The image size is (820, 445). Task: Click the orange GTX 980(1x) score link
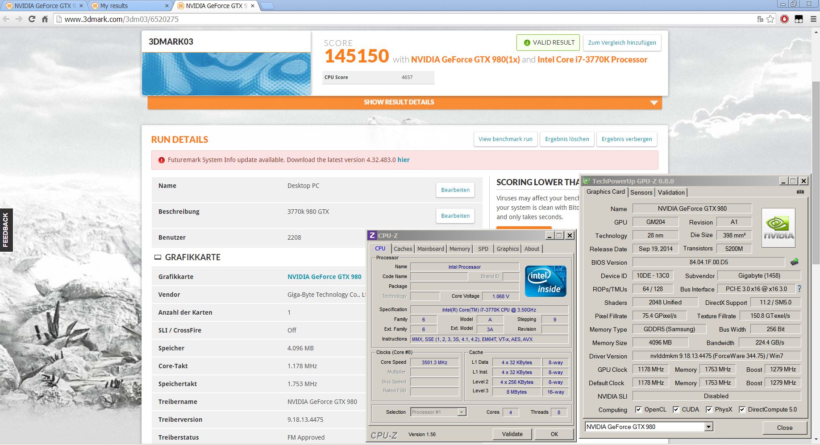point(465,60)
